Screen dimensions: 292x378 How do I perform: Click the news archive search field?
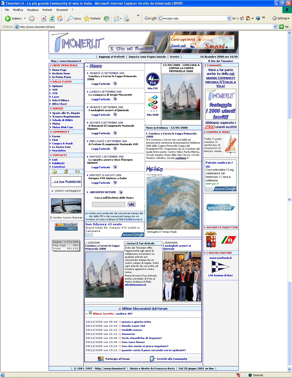tap(108, 204)
